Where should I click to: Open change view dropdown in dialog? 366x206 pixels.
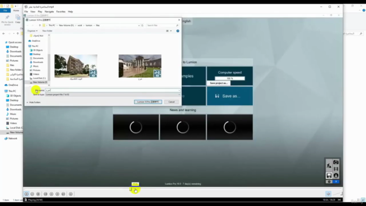(171, 31)
